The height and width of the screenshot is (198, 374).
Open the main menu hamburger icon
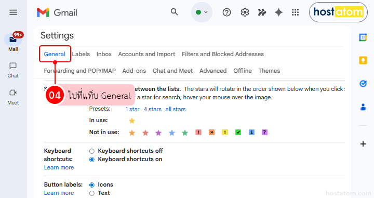pos(13,12)
